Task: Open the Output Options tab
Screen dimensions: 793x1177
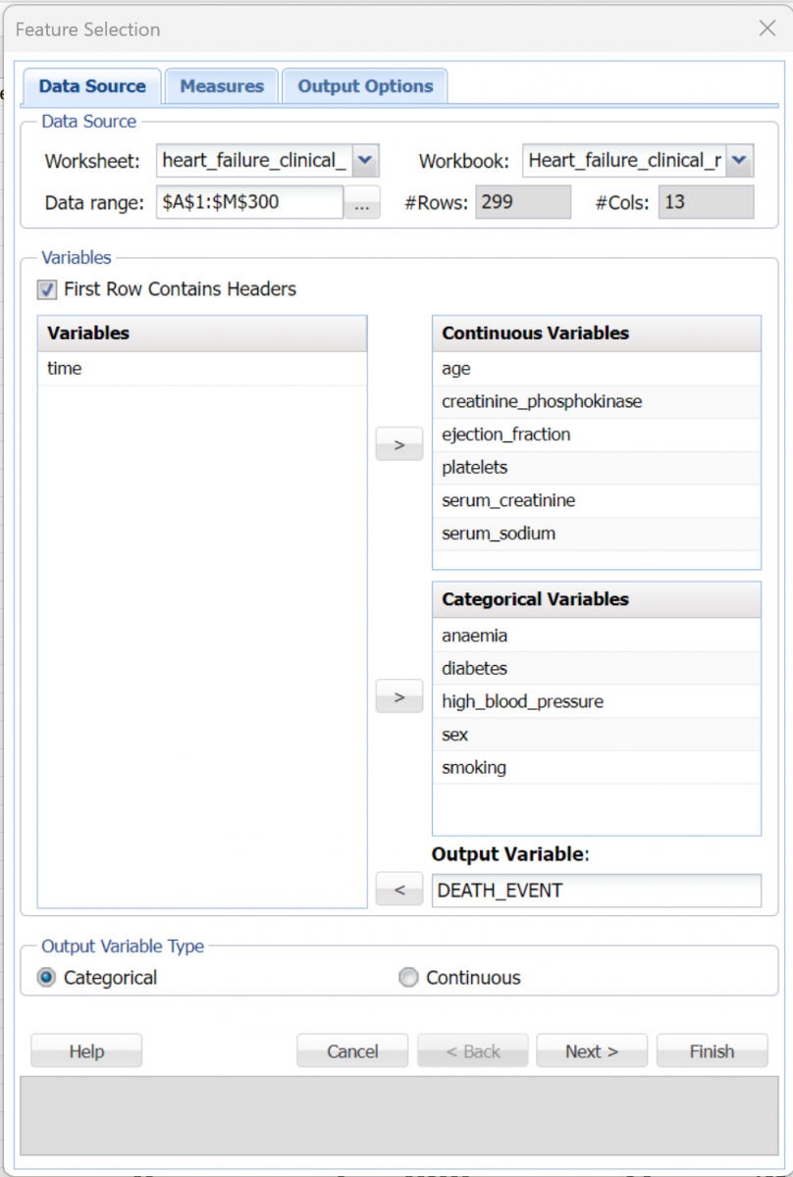Action: point(365,86)
